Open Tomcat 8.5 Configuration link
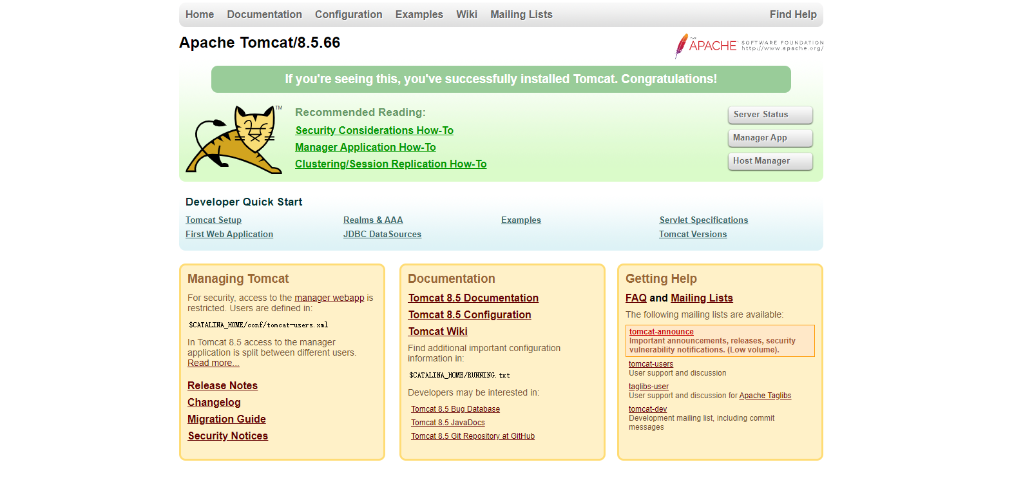Screen dimensions: 1014x480 [x=470, y=314]
